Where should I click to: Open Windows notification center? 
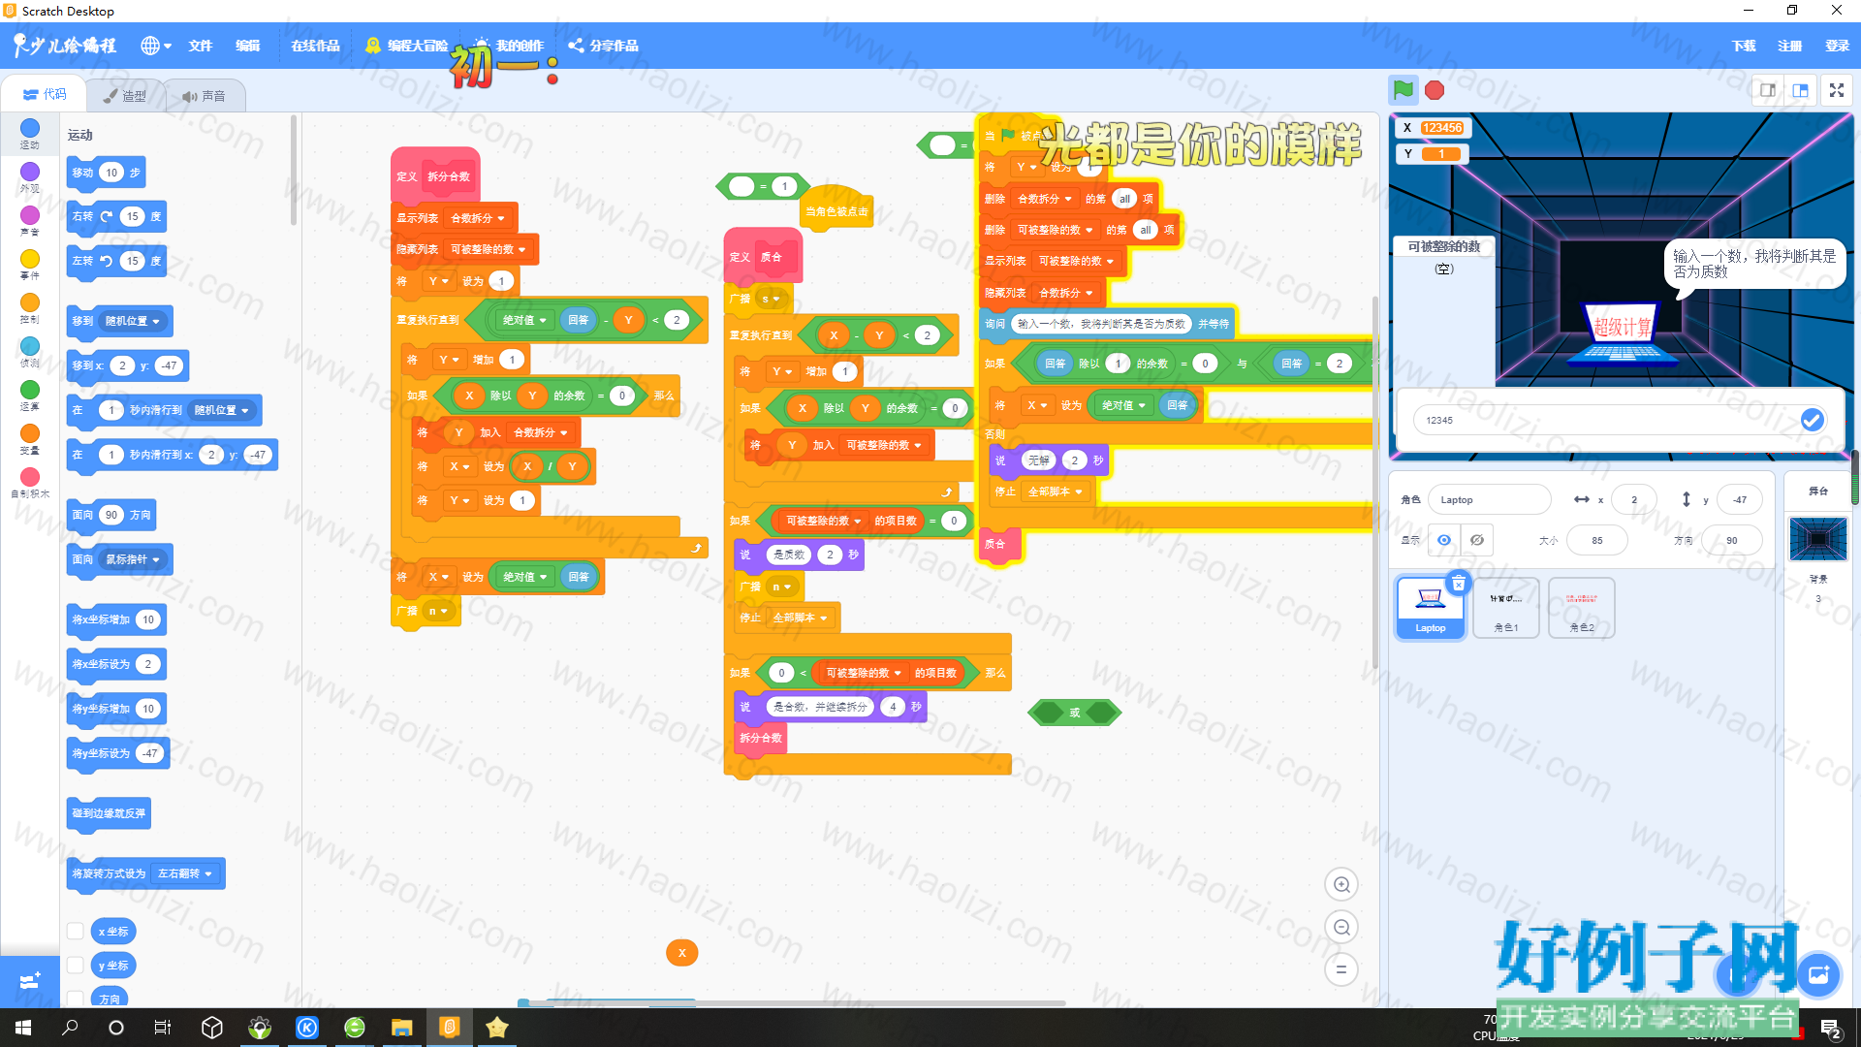1830,1029
